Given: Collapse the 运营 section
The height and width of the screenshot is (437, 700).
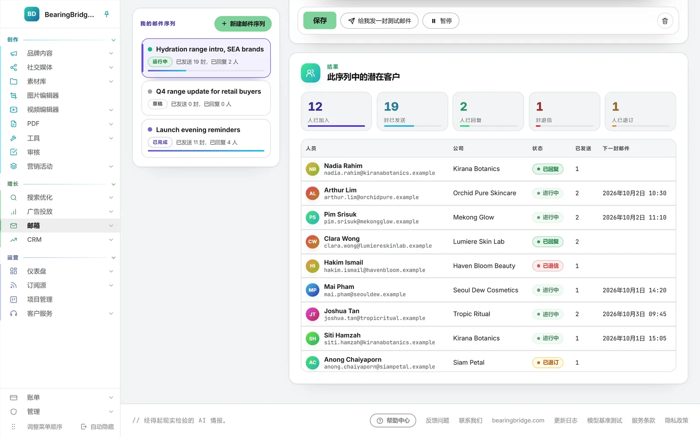Looking at the screenshot, I should (x=113, y=258).
